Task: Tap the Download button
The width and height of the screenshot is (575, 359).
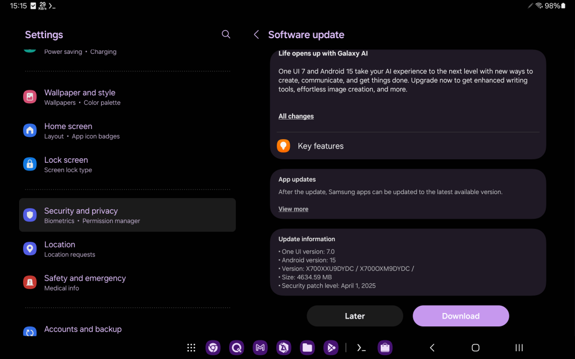Action: pos(460,316)
